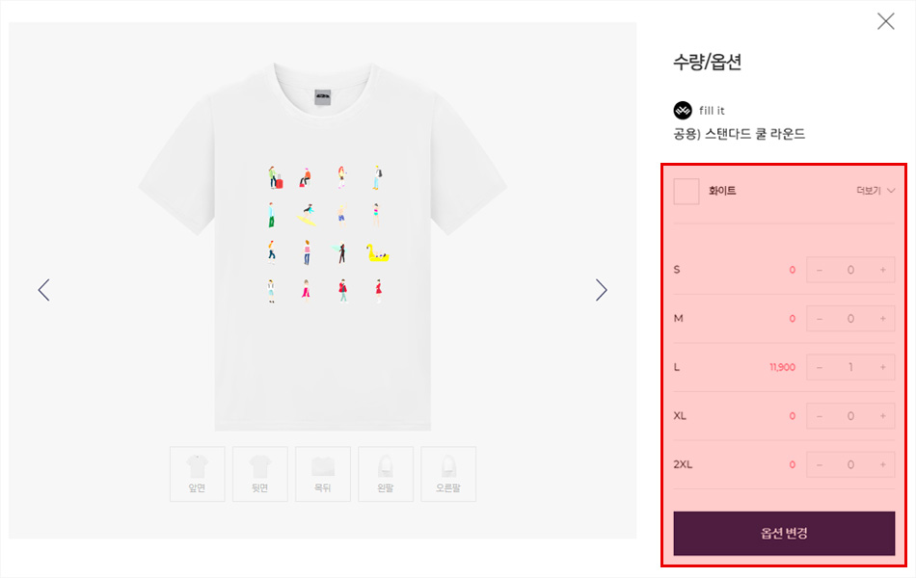916x578 pixels.
Task: Click the fill it brand logo
Action: [683, 110]
